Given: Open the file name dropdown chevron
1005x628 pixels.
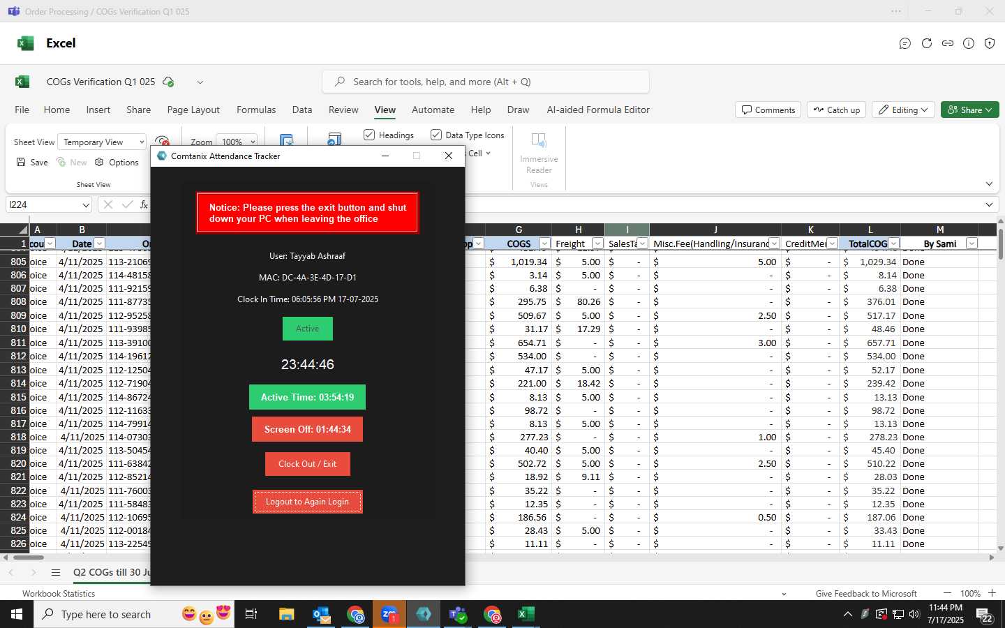Looking at the screenshot, I should (200, 82).
